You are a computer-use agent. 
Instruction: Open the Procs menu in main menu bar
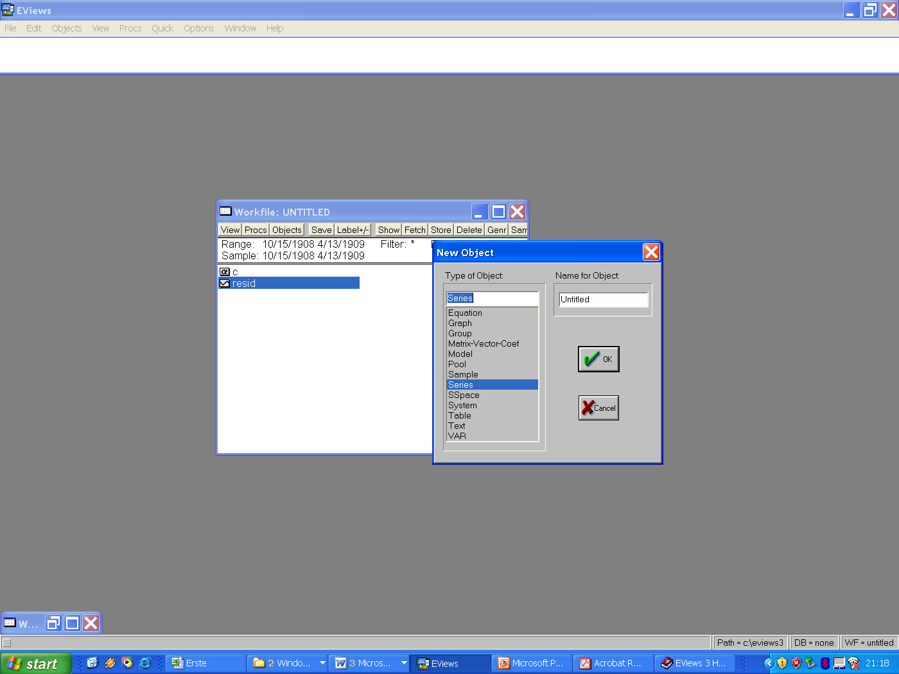130,28
